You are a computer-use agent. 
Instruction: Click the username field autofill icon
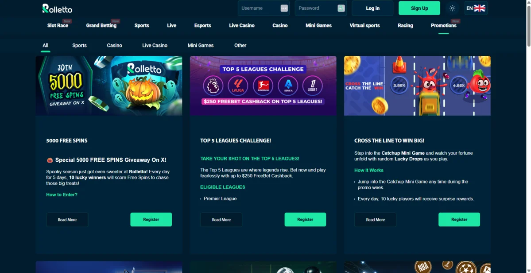pos(284,8)
